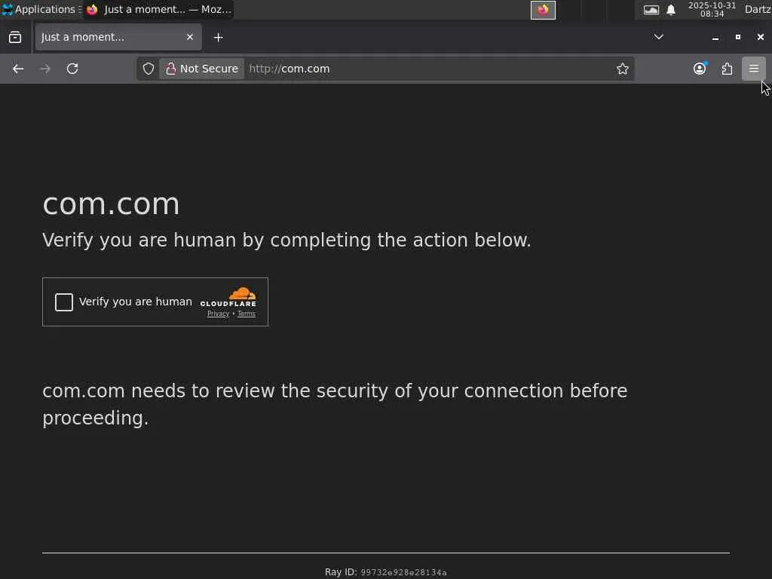Open the Firefox View icon
772x579 pixels.
pyautogui.click(x=15, y=37)
